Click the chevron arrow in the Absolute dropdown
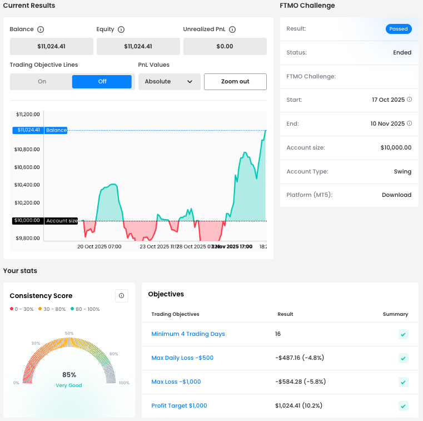This screenshot has width=423, height=421. [190, 82]
